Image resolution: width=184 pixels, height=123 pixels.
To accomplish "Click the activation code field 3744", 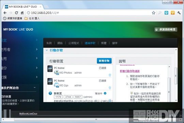I will (68, 97).
